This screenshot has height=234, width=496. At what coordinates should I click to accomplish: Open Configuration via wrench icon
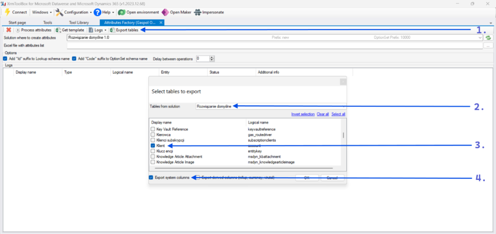click(59, 12)
